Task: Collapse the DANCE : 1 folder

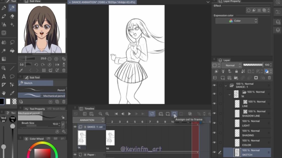Action: (226, 86)
